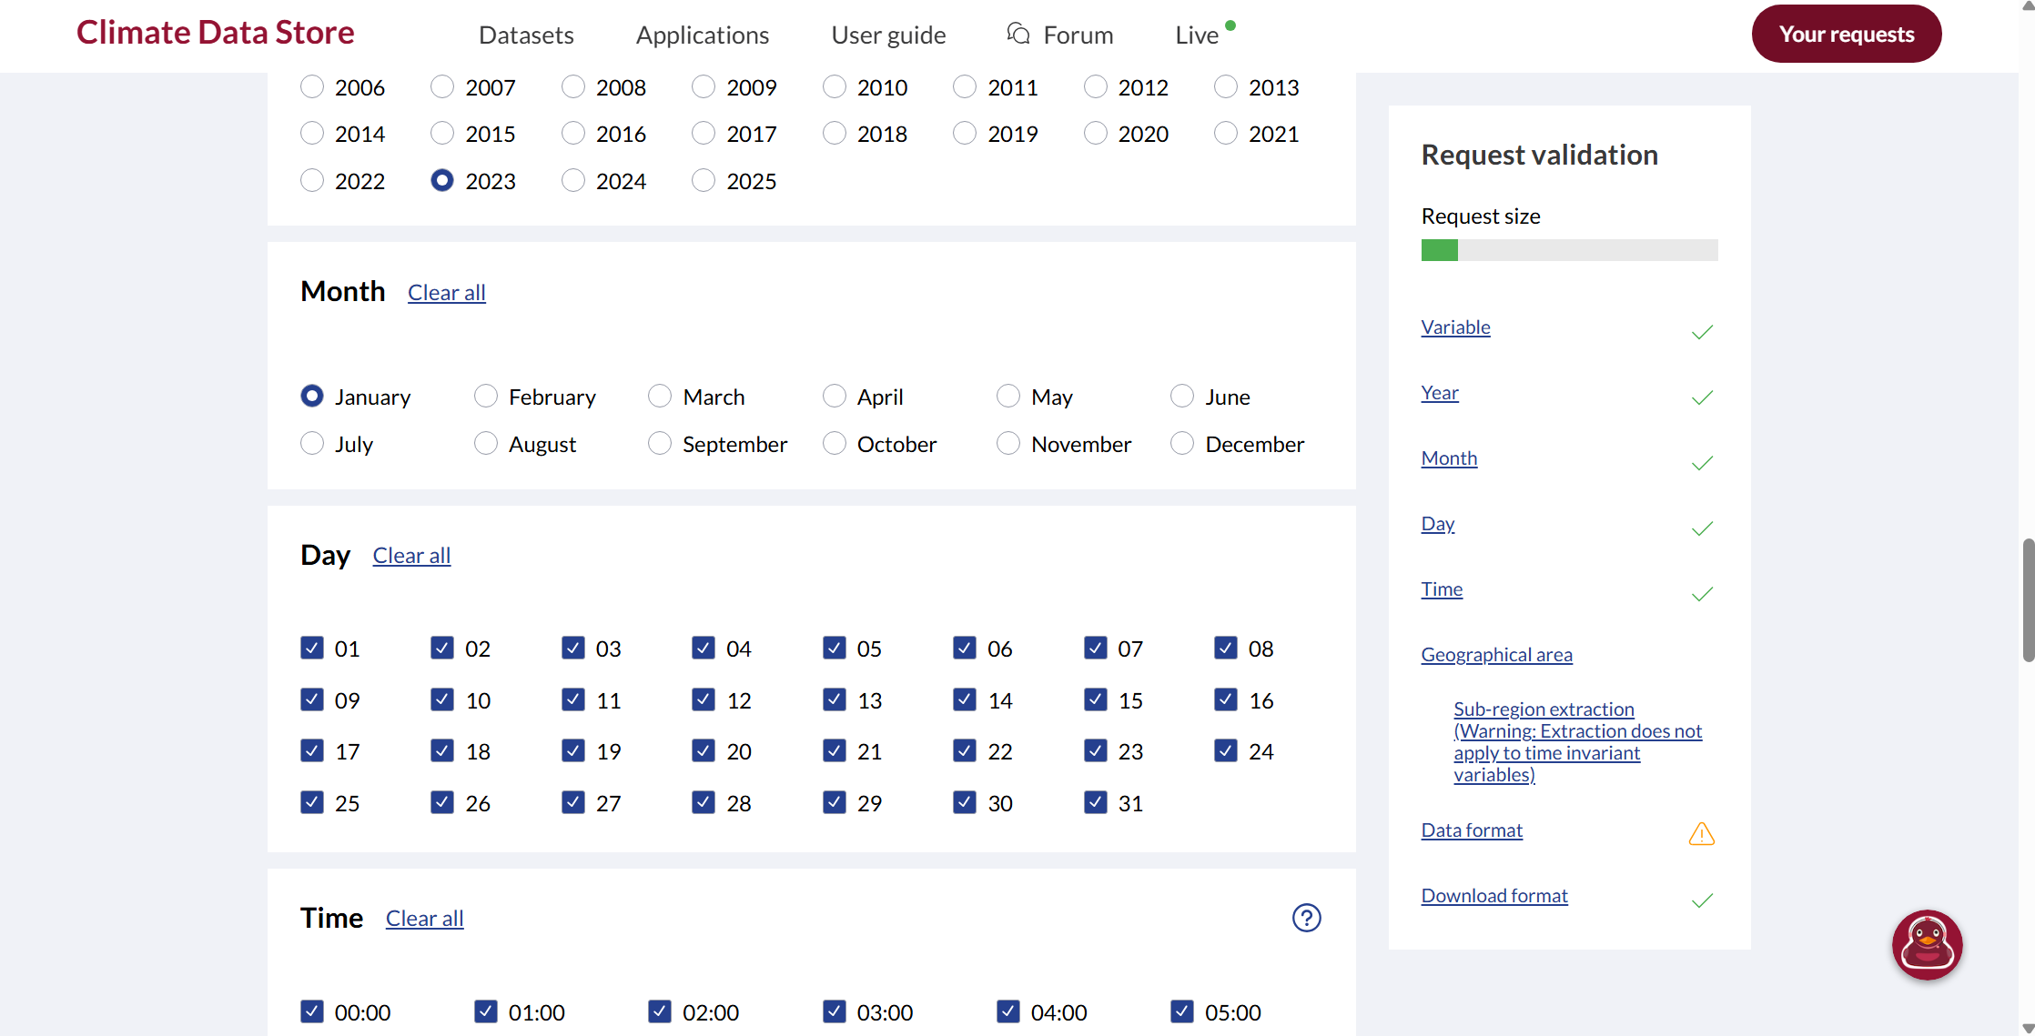Open the Applications menu item
Image resolution: width=2035 pixels, height=1036 pixels.
(x=702, y=35)
